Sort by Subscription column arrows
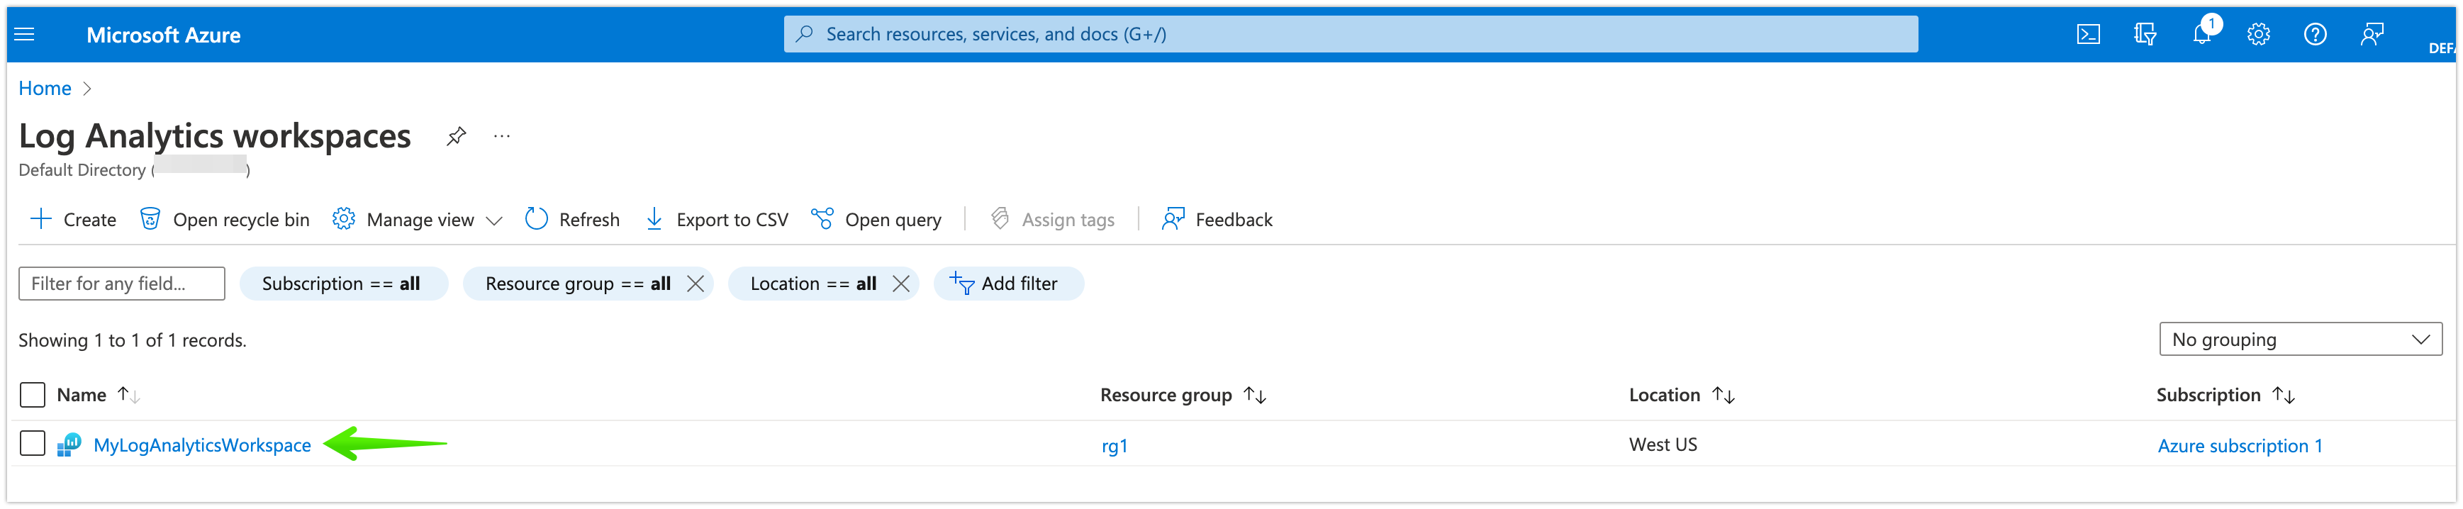This screenshot has height=509, width=2463. pos(2283,394)
